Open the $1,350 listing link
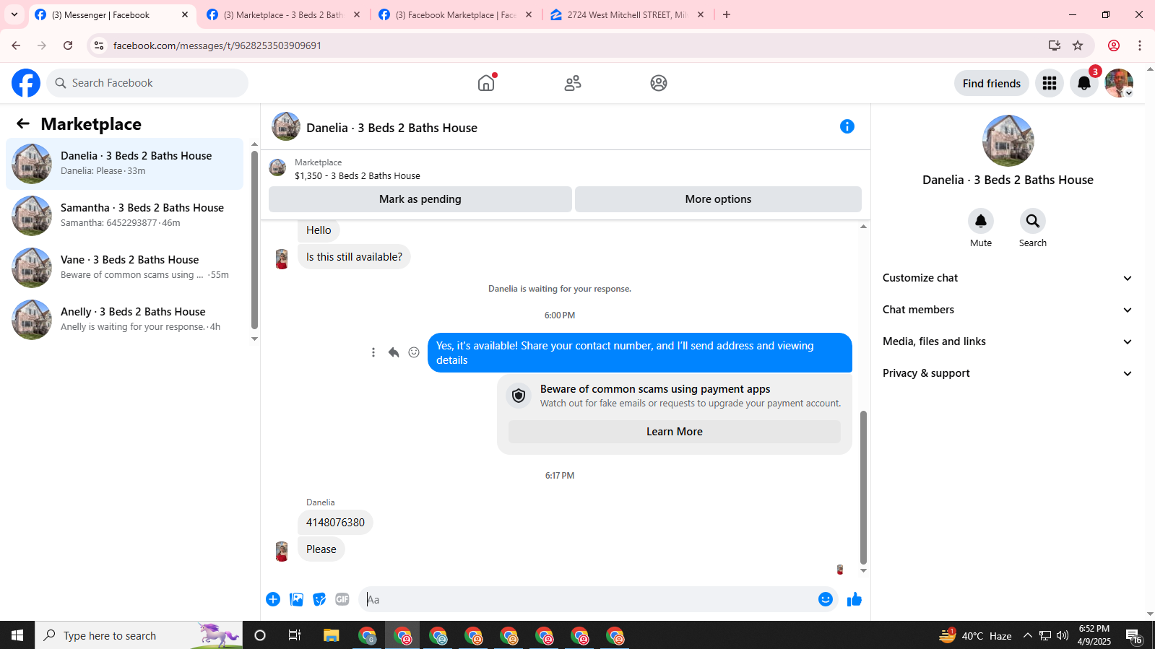Viewport: 1155px width, 649px height. (x=358, y=175)
